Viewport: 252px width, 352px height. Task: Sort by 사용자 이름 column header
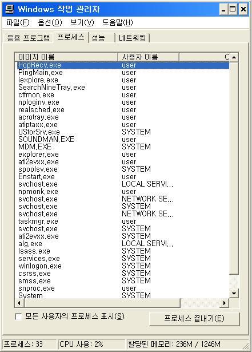pos(149,57)
